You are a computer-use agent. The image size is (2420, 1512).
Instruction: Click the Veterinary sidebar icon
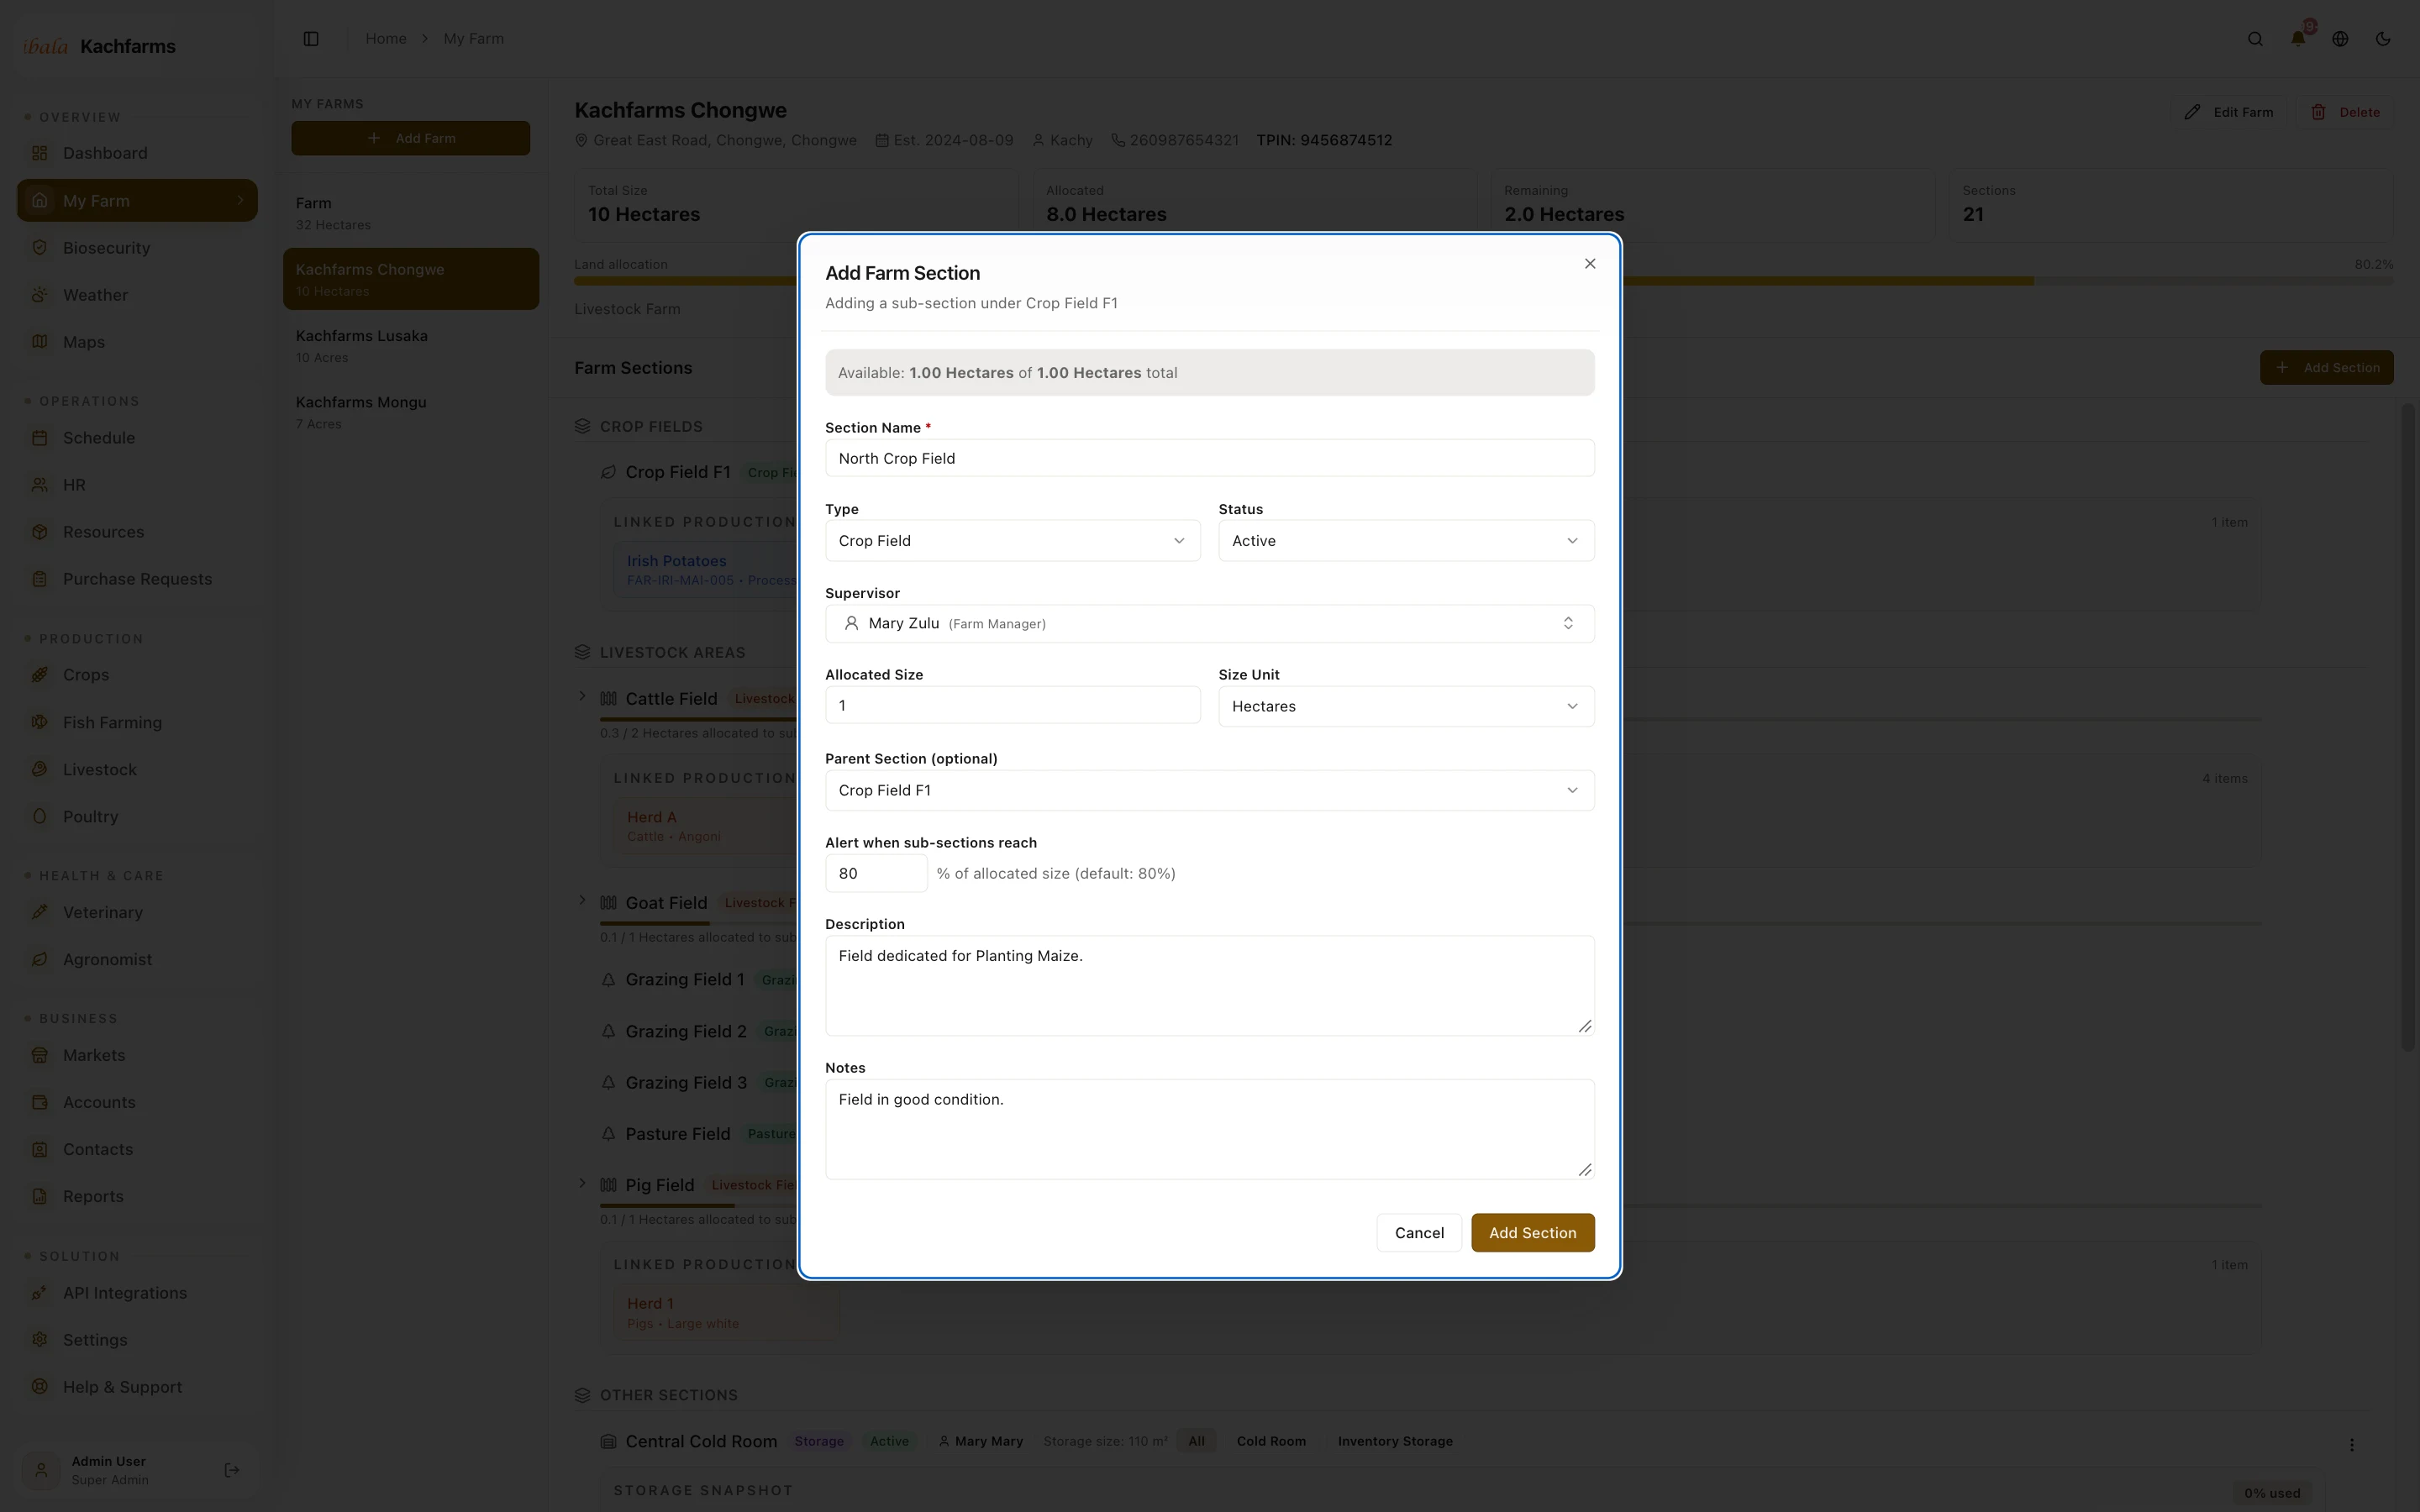pos(40,912)
